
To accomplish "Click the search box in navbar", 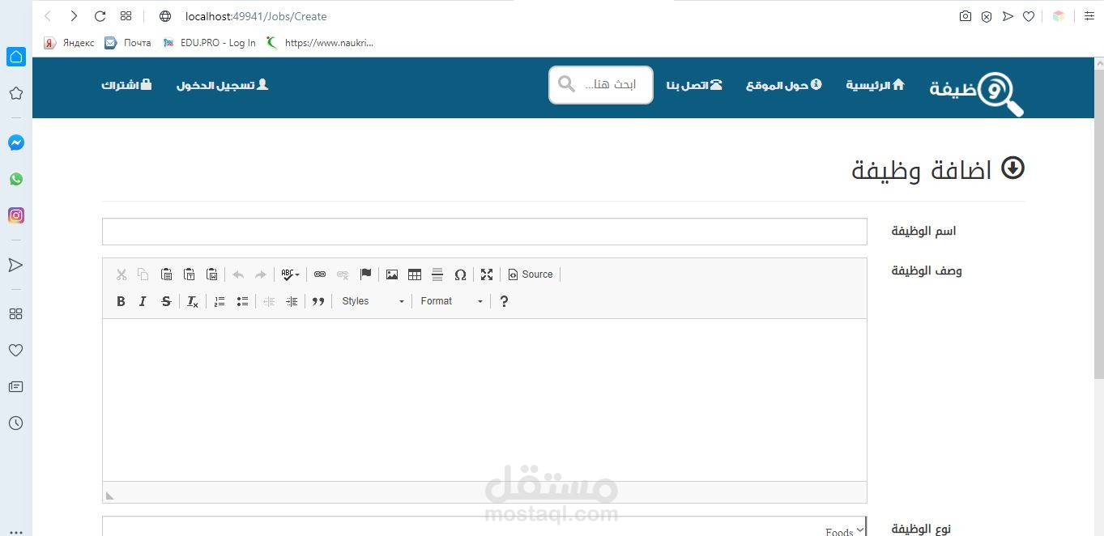I will click(601, 85).
